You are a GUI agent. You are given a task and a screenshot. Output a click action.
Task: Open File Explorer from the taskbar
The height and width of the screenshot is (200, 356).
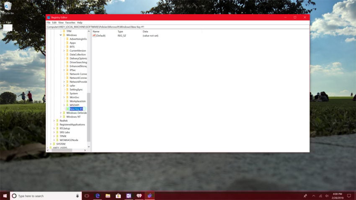[x=108, y=196]
